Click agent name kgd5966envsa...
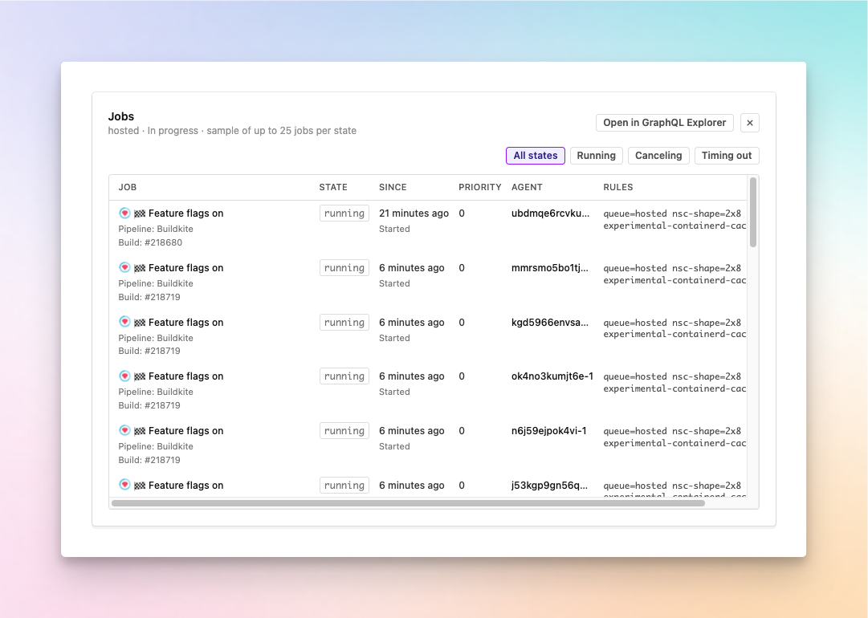Image resolution: width=868 pixels, height=618 pixels. point(550,322)
